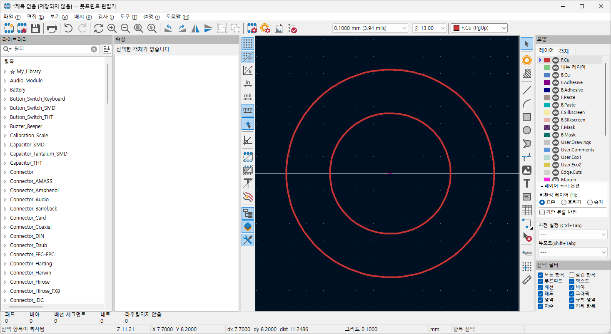Select Capacitor_SMD library
The width and height of the screenshot is (611, 334).
(27, 145)
